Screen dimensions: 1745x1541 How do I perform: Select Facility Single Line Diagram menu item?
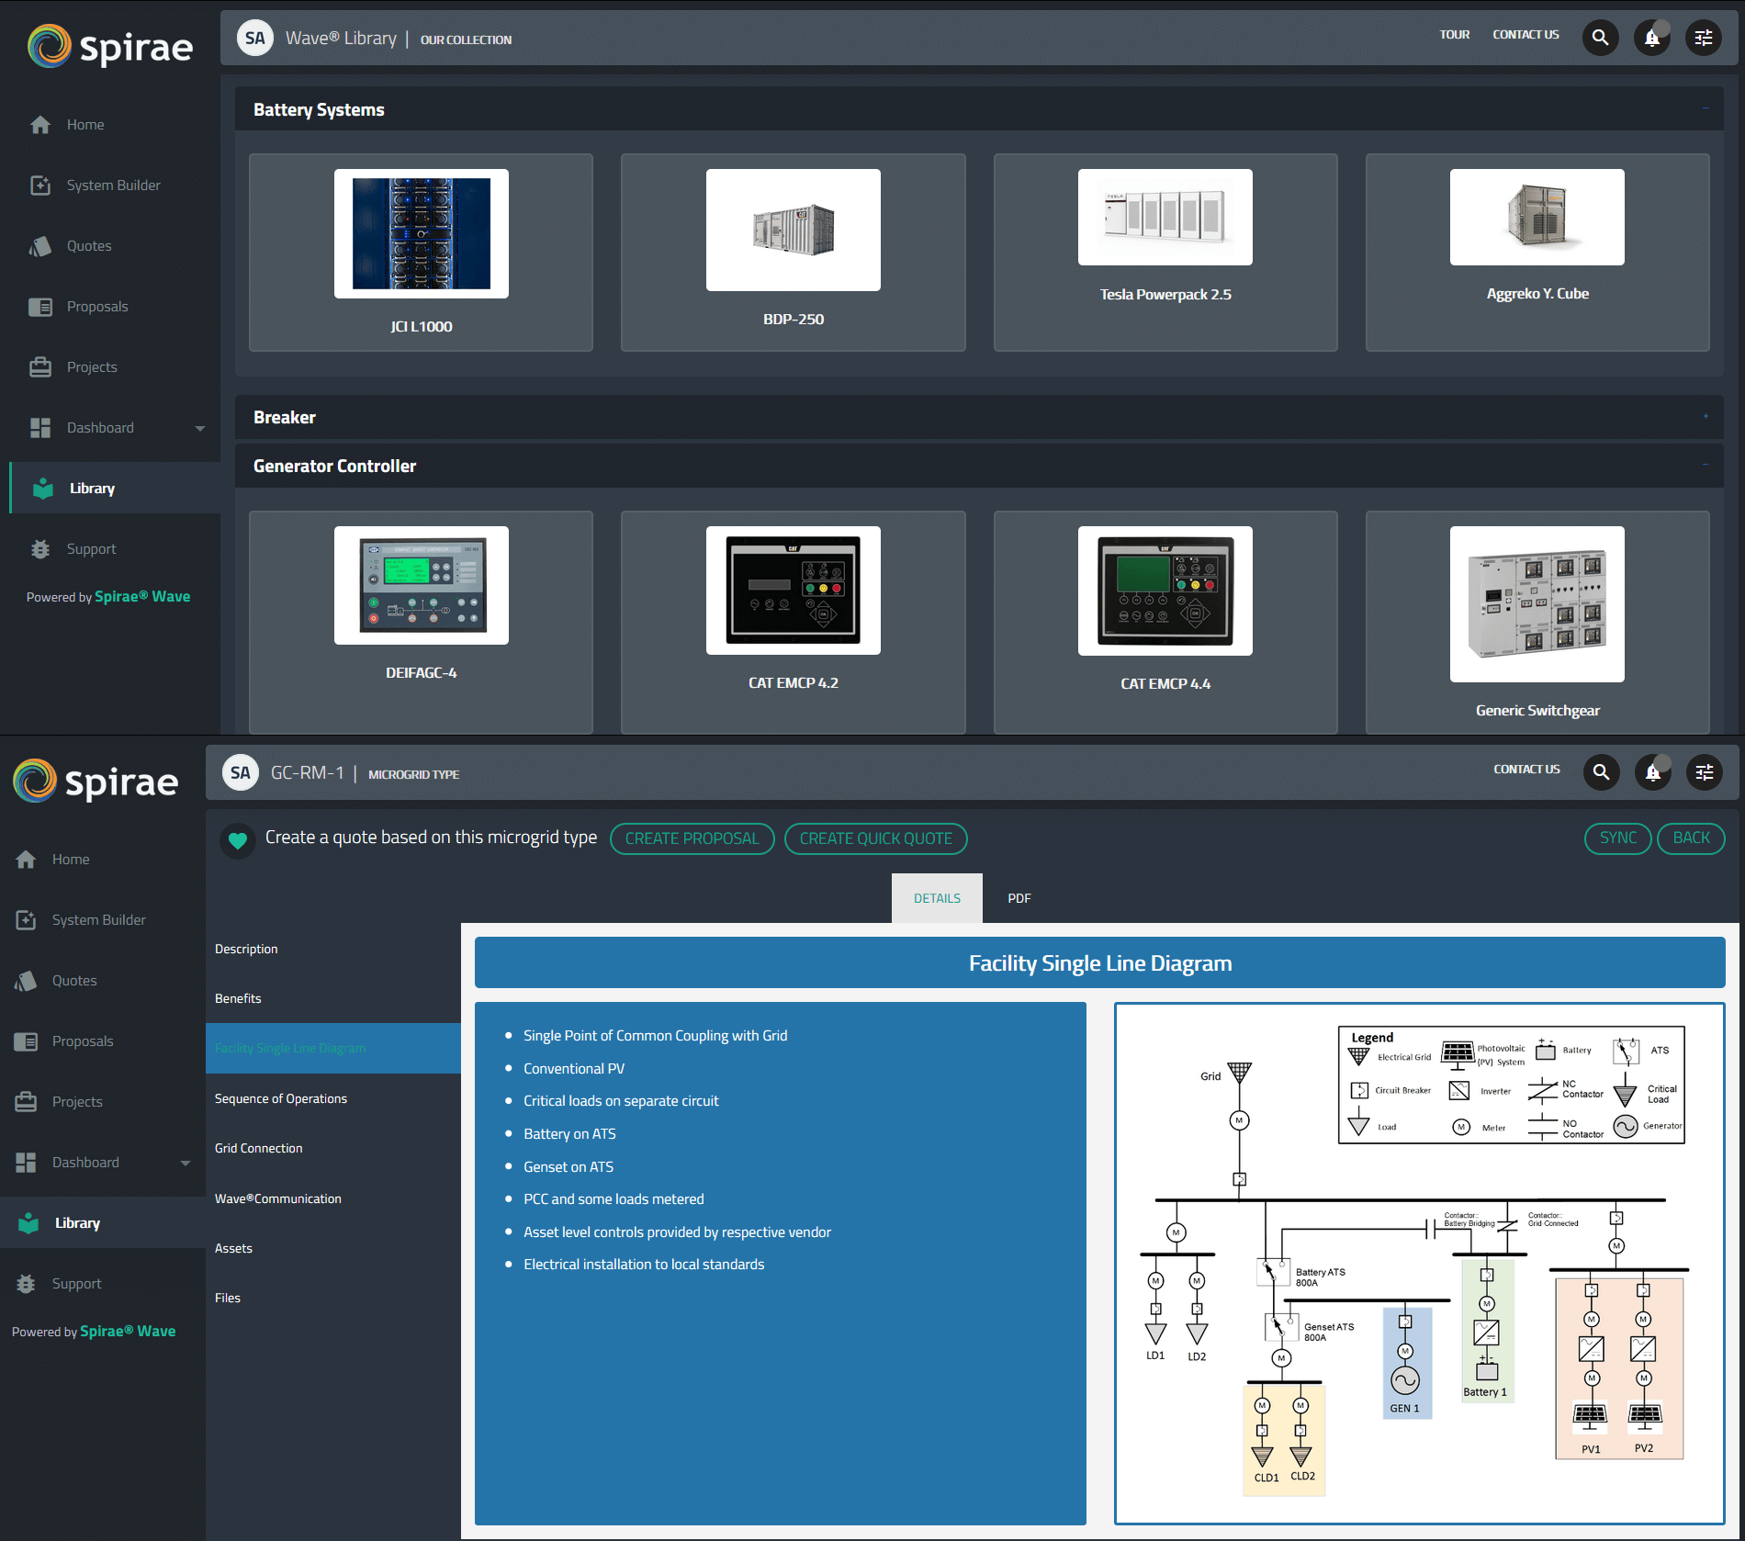click(332, 1048)
